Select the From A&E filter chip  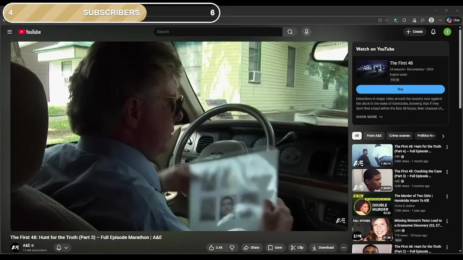[374, 136]
